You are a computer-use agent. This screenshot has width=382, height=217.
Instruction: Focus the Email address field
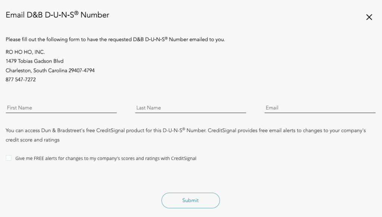[319, 108]
